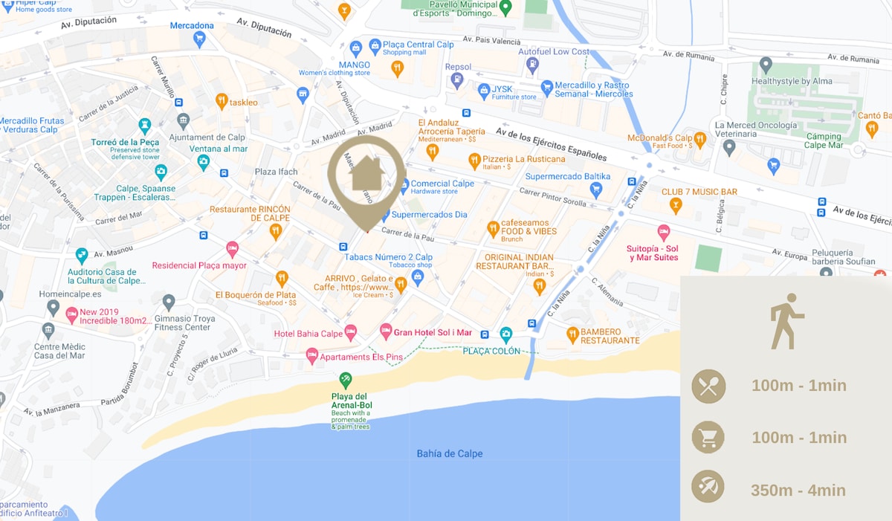Select the Supermercado Baltika cart icon
Screen dimensions: 892x521
point(595,190)
